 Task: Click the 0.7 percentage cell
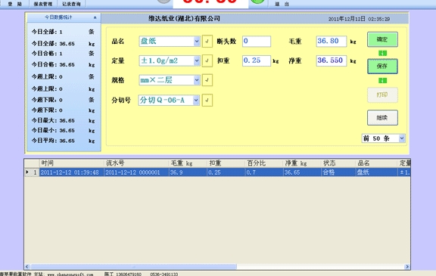pyautogui.click(x=264, y=172)
